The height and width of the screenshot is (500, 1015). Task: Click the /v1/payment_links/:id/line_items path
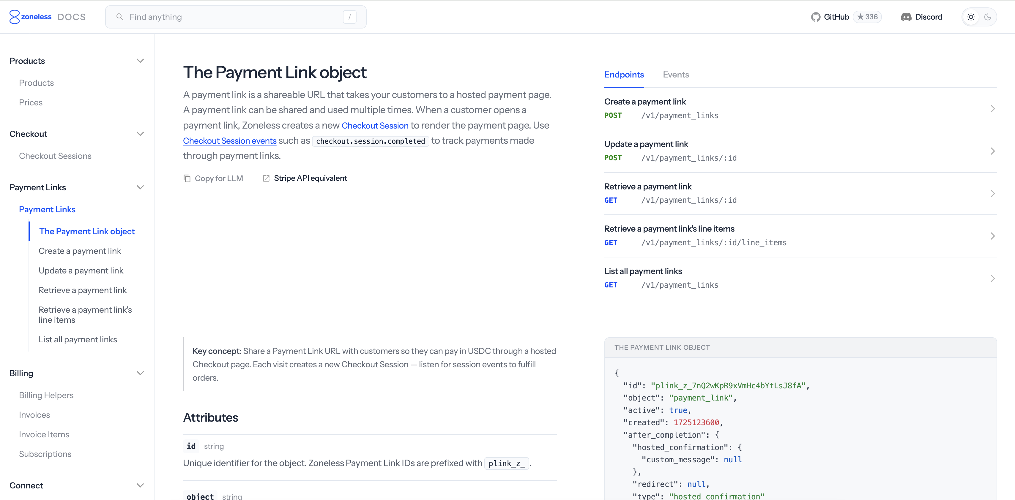point(714,243)
